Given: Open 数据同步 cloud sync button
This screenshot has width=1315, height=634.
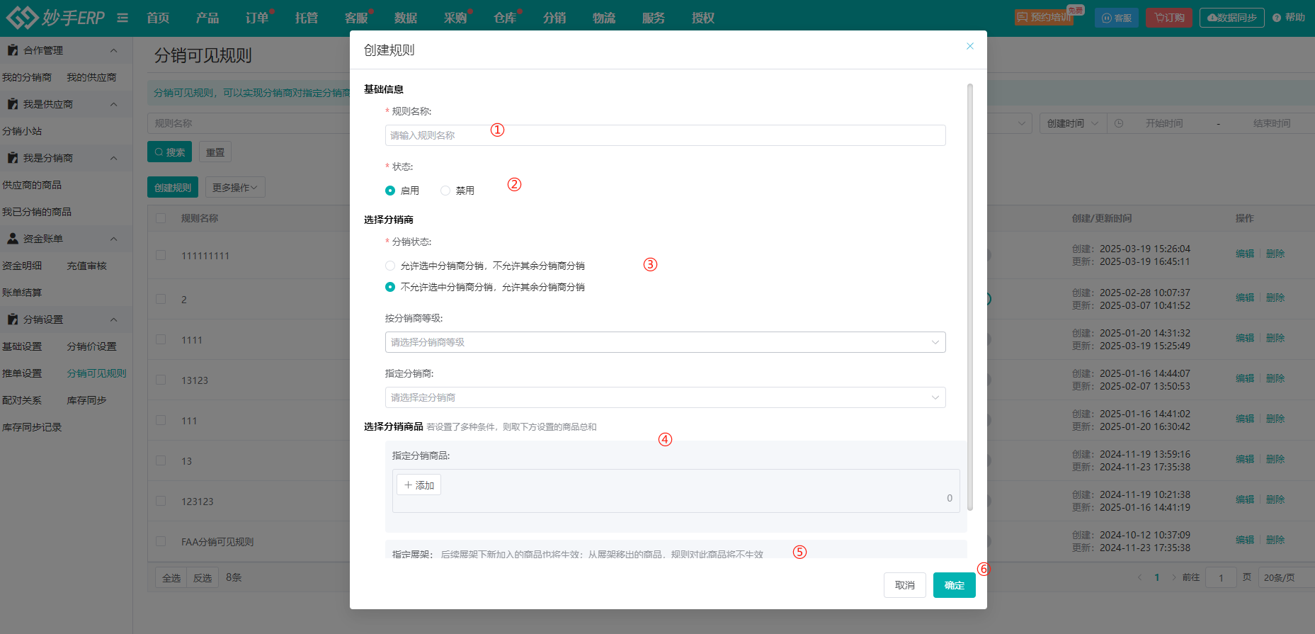Looking at the screenshot, I should [1231, 18].
